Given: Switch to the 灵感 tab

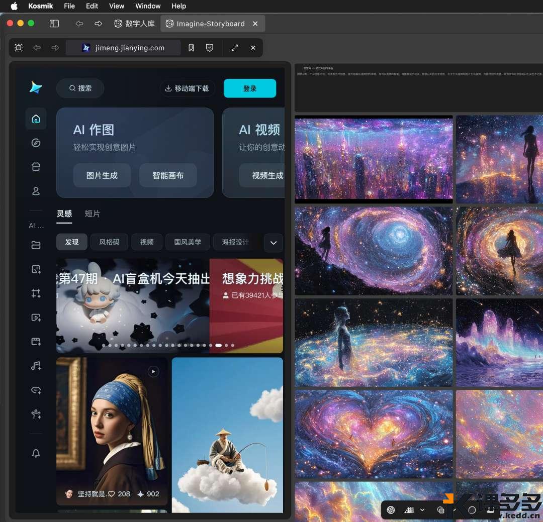Looking at the screenshot, I should [x=64, y=214].
